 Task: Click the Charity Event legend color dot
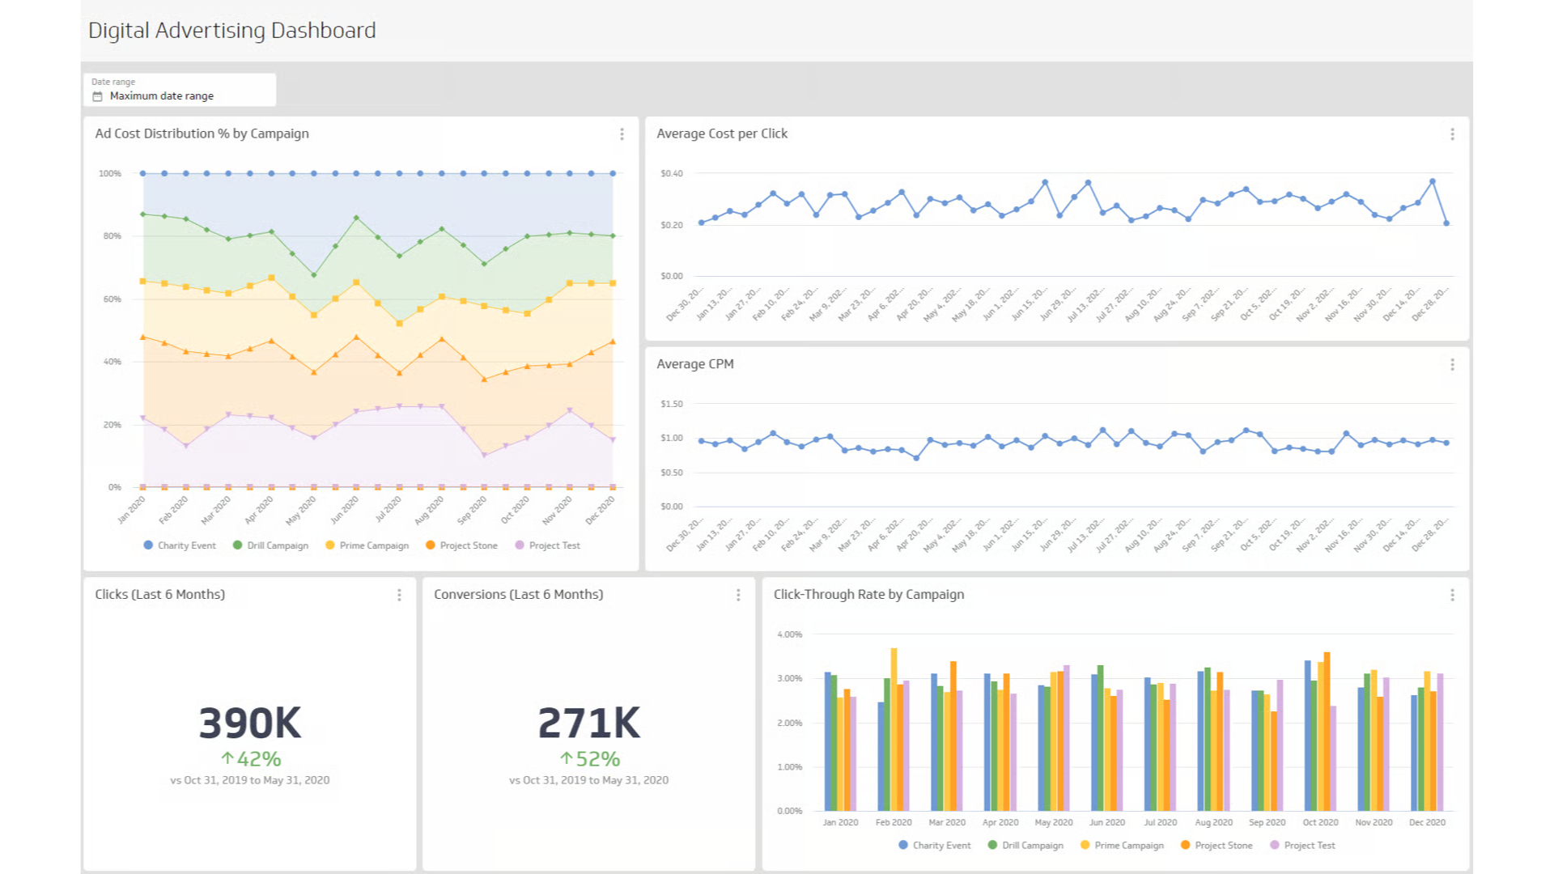pos(147,545)
